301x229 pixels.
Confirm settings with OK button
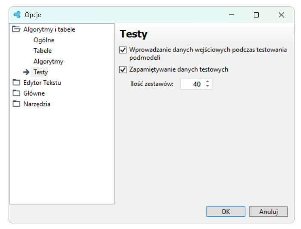[226, 212]
